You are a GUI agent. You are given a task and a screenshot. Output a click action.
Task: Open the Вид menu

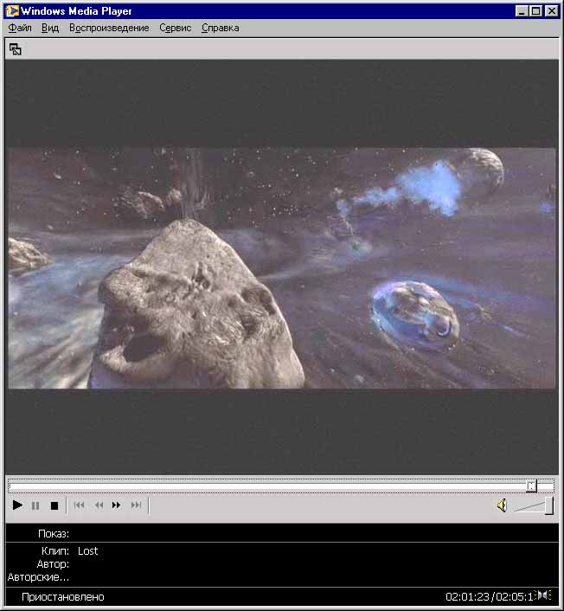(x=50, y=28)
